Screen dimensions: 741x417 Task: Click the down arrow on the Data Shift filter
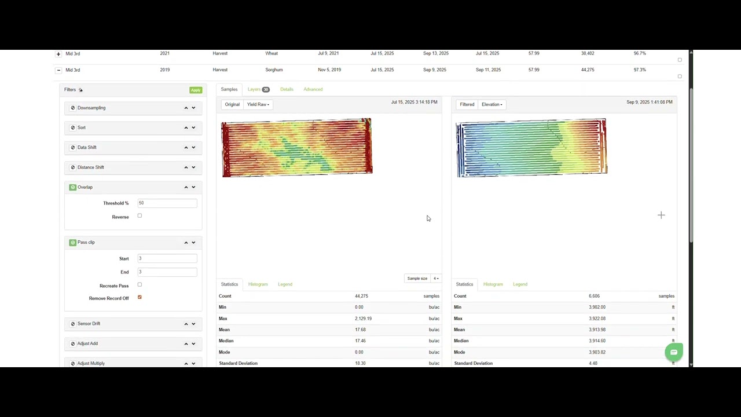[193, 147]
